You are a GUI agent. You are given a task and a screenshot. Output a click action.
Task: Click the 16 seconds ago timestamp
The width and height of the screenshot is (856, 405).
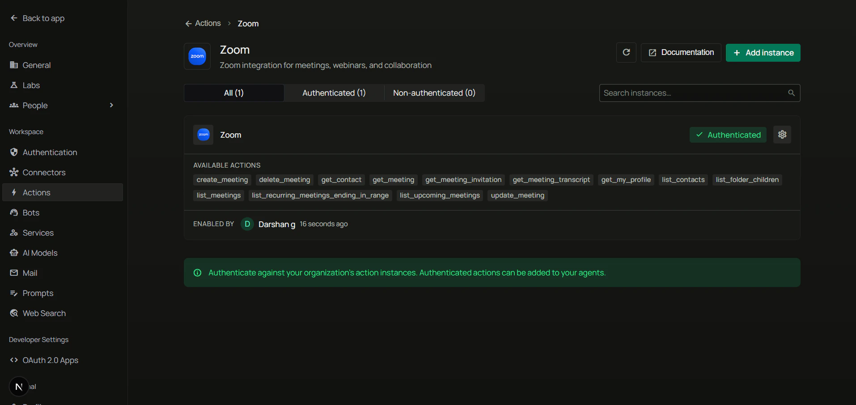pyautogui.click(x=324, y=224)
